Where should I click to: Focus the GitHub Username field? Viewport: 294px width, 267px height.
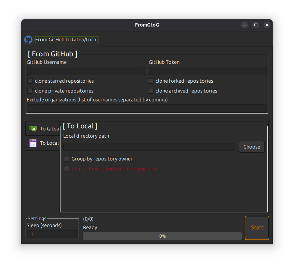(86, 71)
